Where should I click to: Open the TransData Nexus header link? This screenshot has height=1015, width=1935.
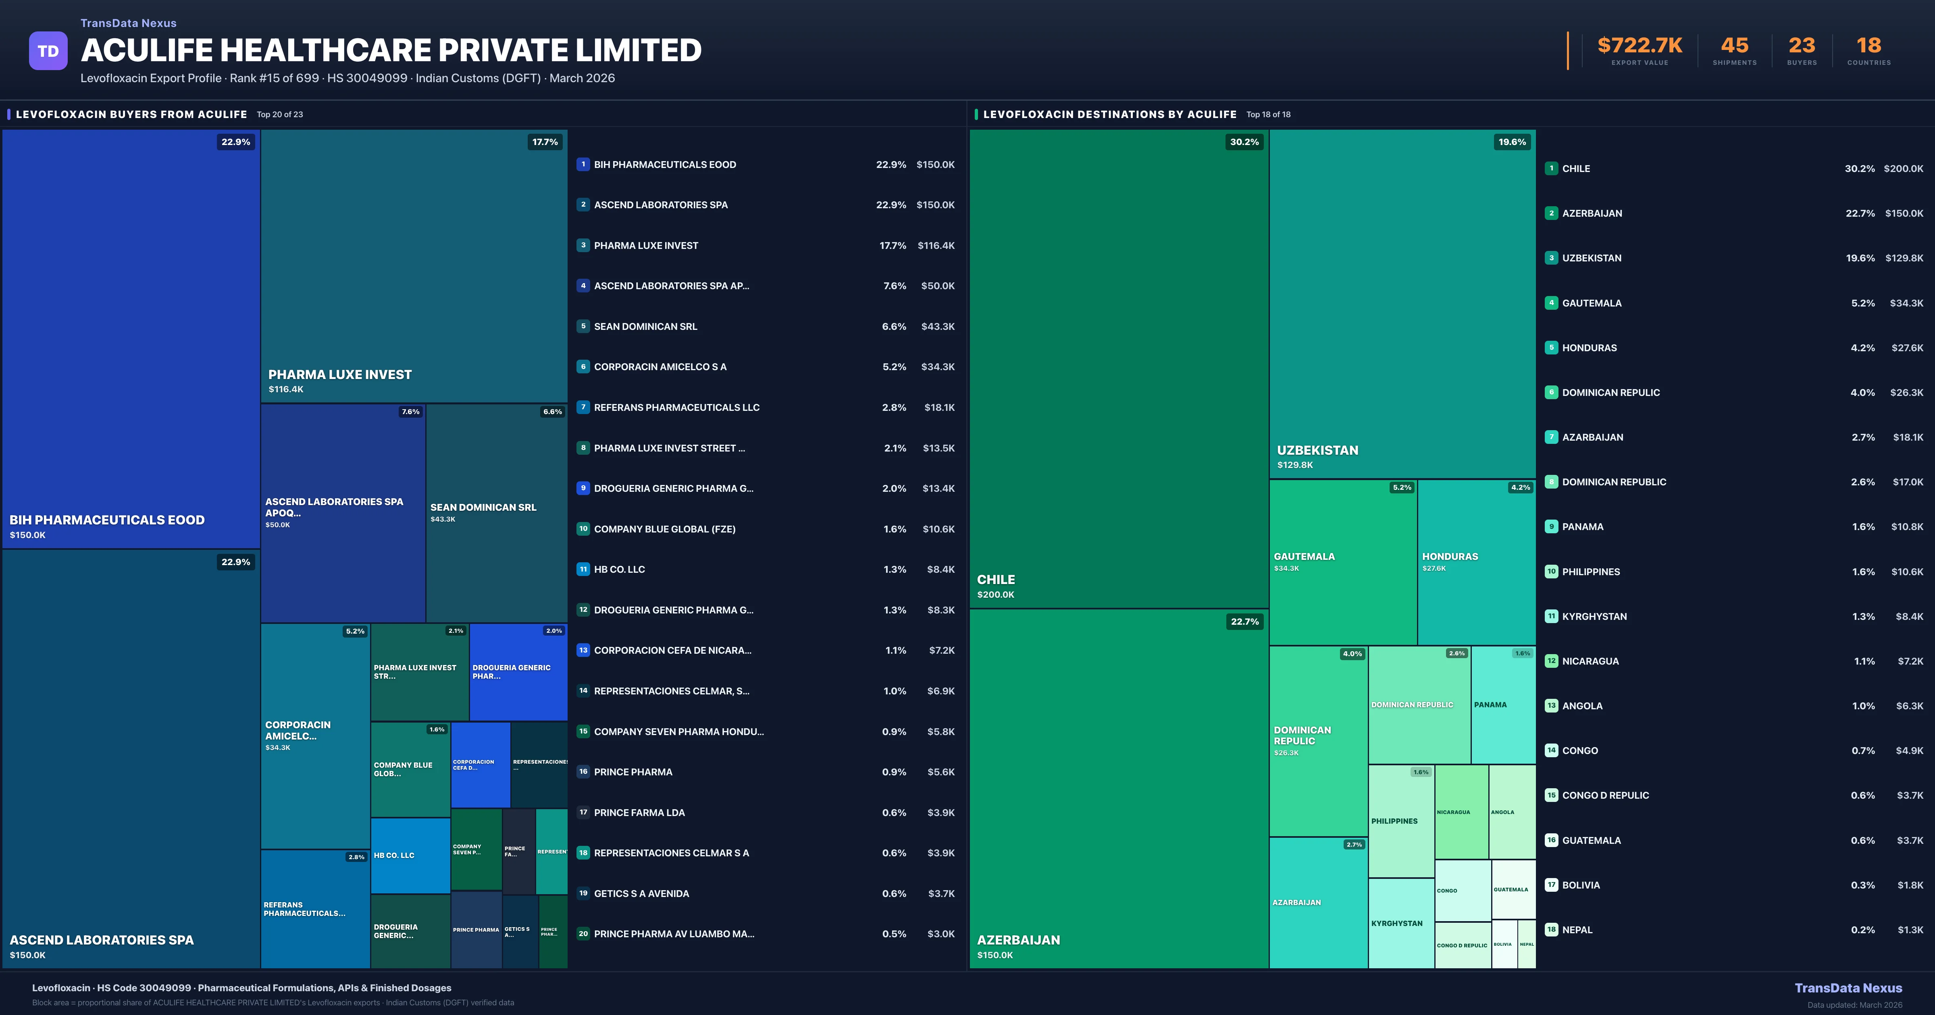click(129, 23)
